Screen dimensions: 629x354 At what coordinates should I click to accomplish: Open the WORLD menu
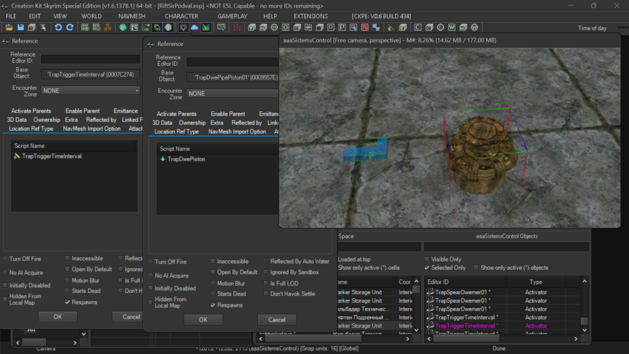[x=91, y=16]
